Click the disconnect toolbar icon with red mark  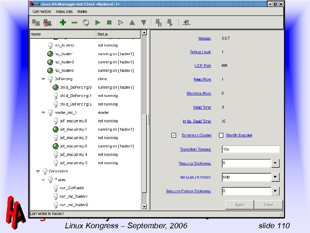[47, 23]
